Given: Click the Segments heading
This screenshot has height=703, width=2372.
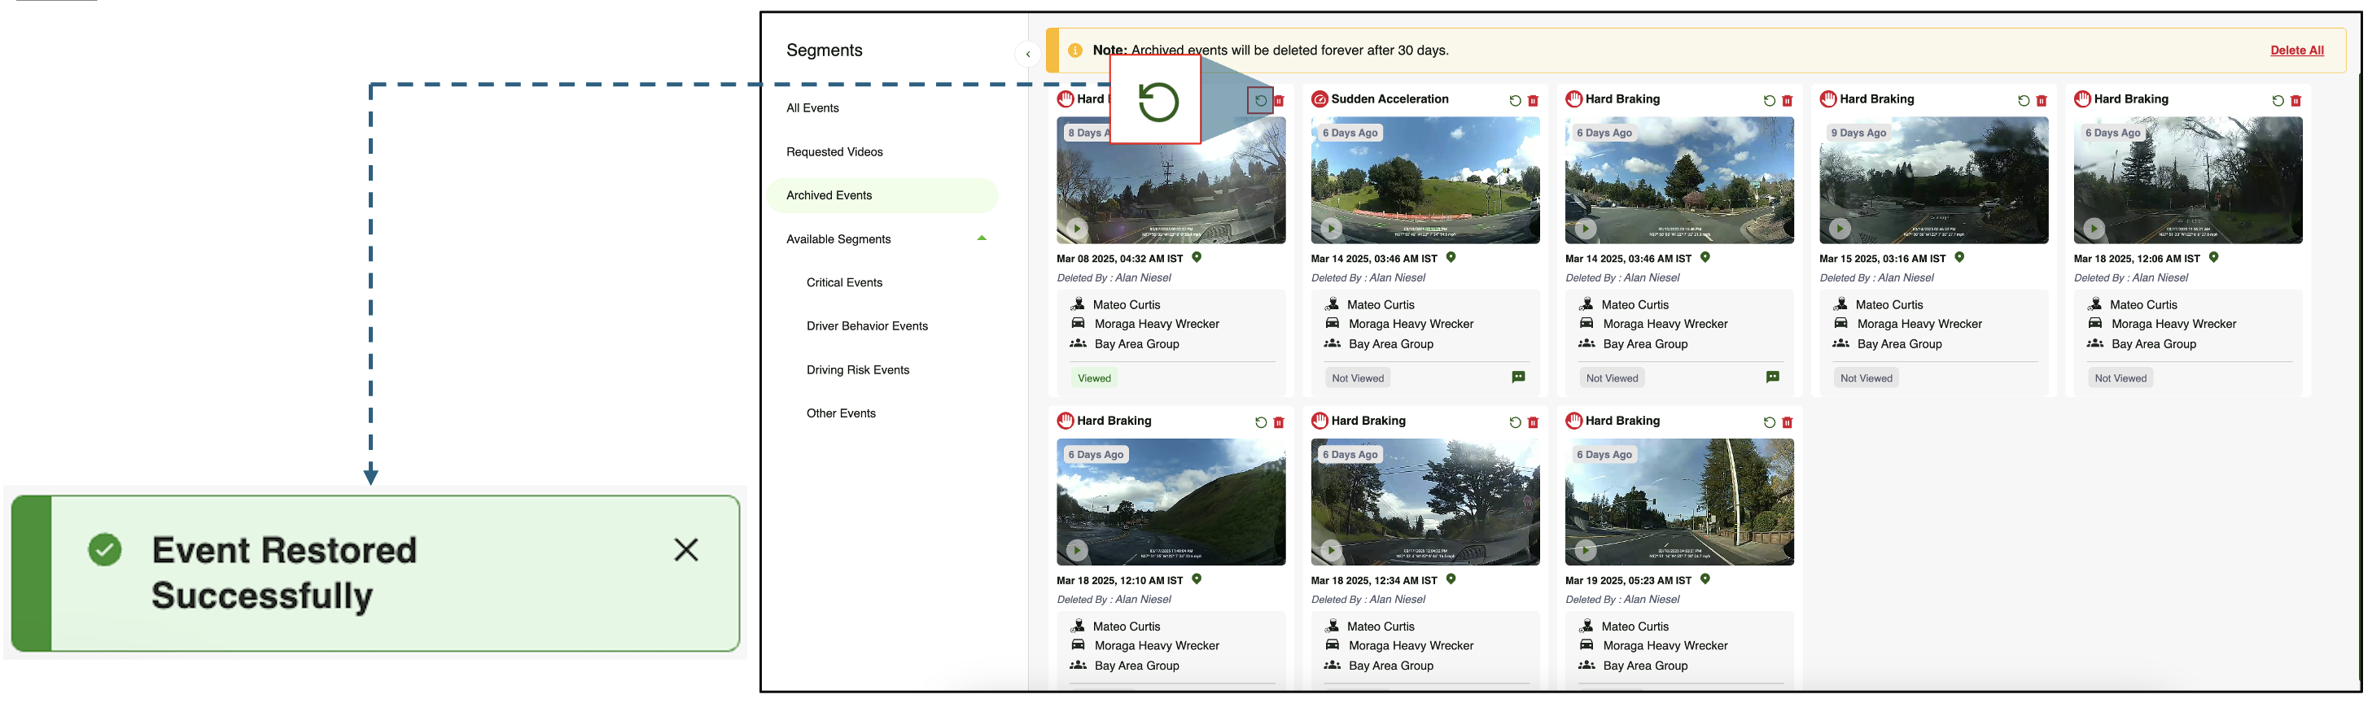Looking at the screenshot, I should (824, 50).
